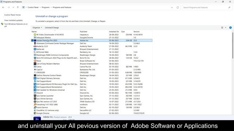Navigate back with the back arrow

click(x=3, y=7)
